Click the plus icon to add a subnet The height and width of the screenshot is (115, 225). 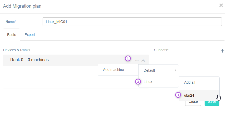222,51
